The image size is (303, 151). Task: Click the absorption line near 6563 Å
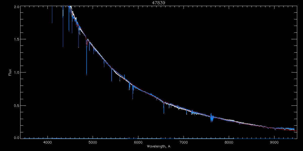coord(164,107)
